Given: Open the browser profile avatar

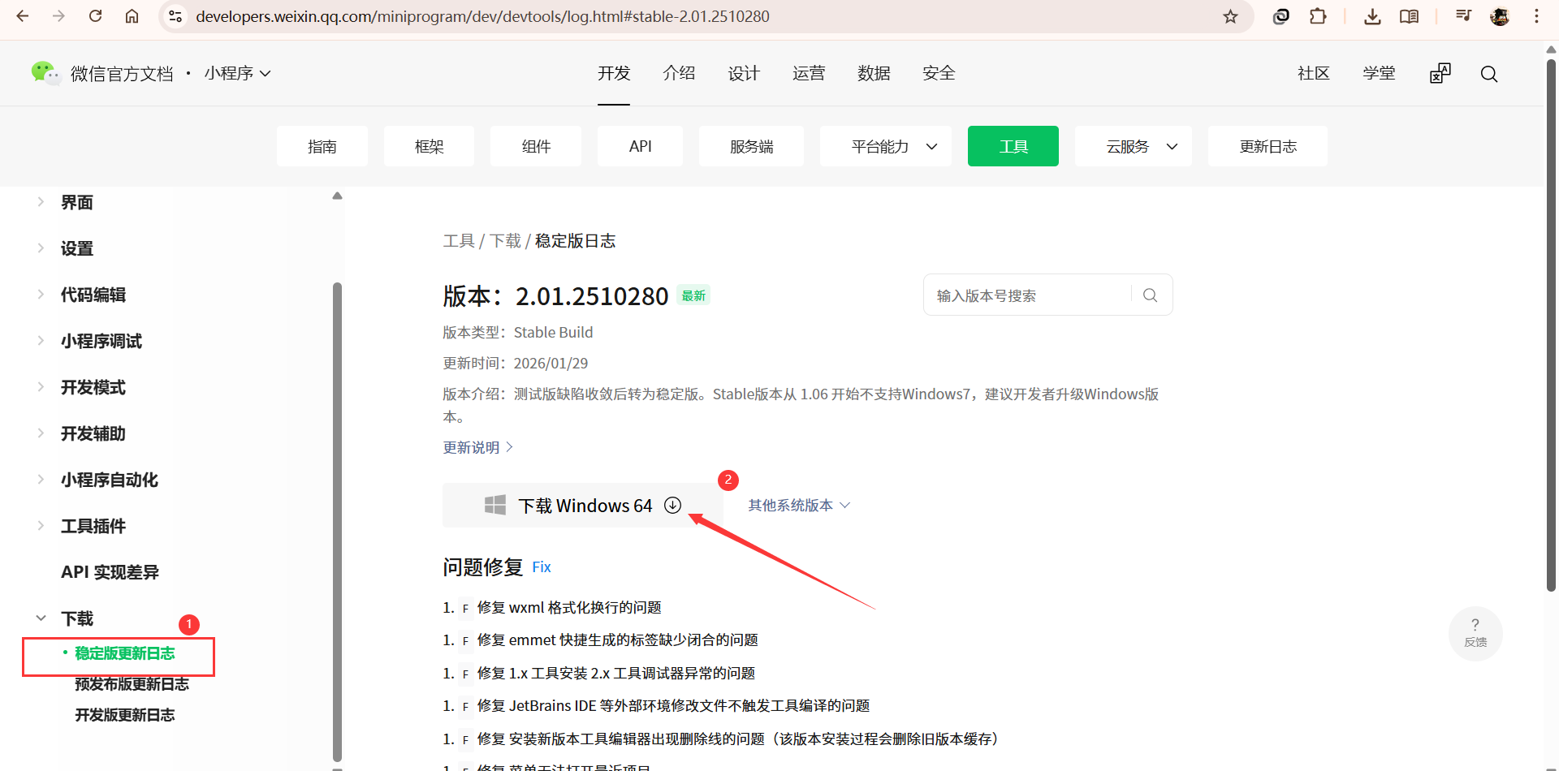Looking at the screenshot, I should (x=1500, y=16).
